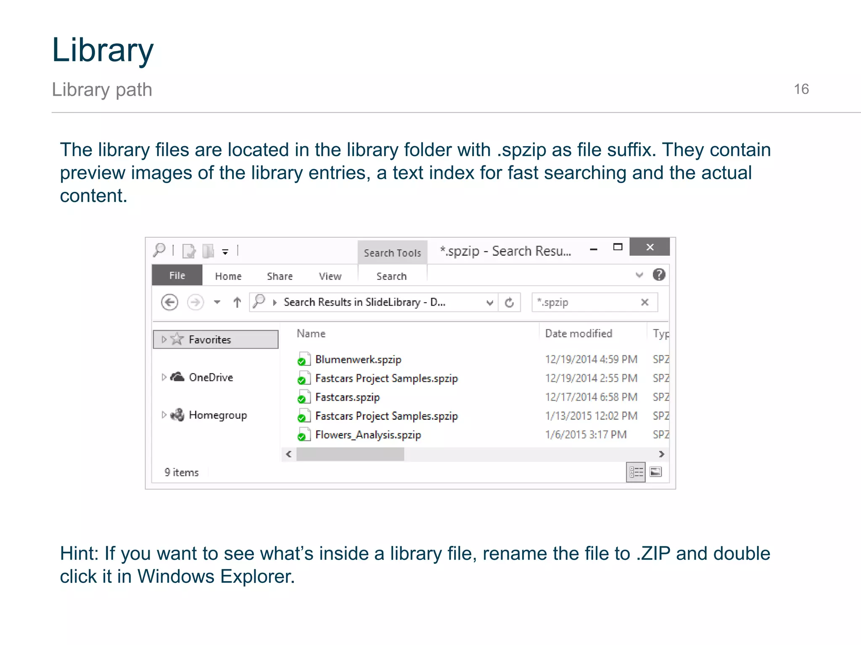
Task: Click the New folder quick access icon
Action: click(x=208, y=251)
